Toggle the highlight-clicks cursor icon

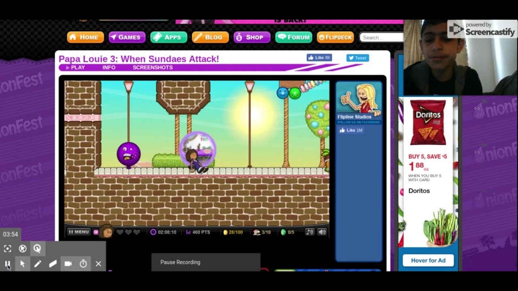coord(37,249)
